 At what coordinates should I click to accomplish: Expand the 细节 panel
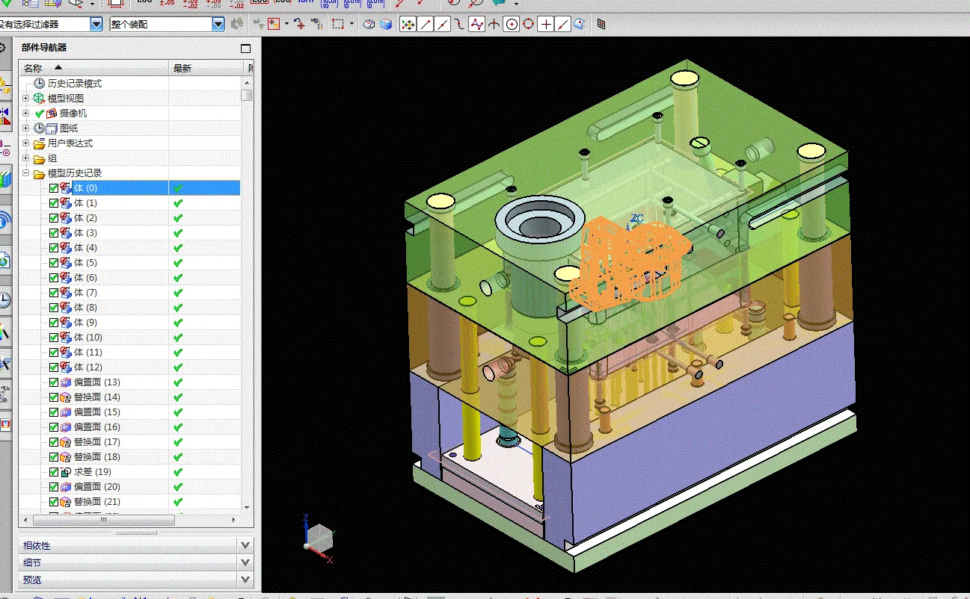pos(135,562)
